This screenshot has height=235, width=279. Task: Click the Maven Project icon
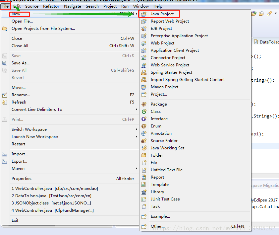(x=144, y=87)
